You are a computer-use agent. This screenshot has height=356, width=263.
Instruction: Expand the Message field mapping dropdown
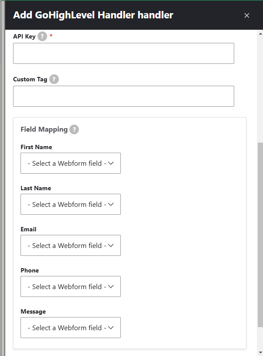click(71, 328)
